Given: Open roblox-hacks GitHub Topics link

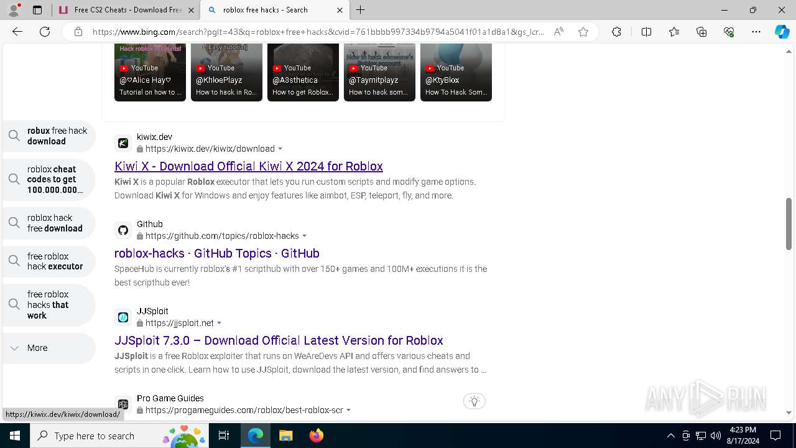Looking at the screenshot, I should click(217, 253).
